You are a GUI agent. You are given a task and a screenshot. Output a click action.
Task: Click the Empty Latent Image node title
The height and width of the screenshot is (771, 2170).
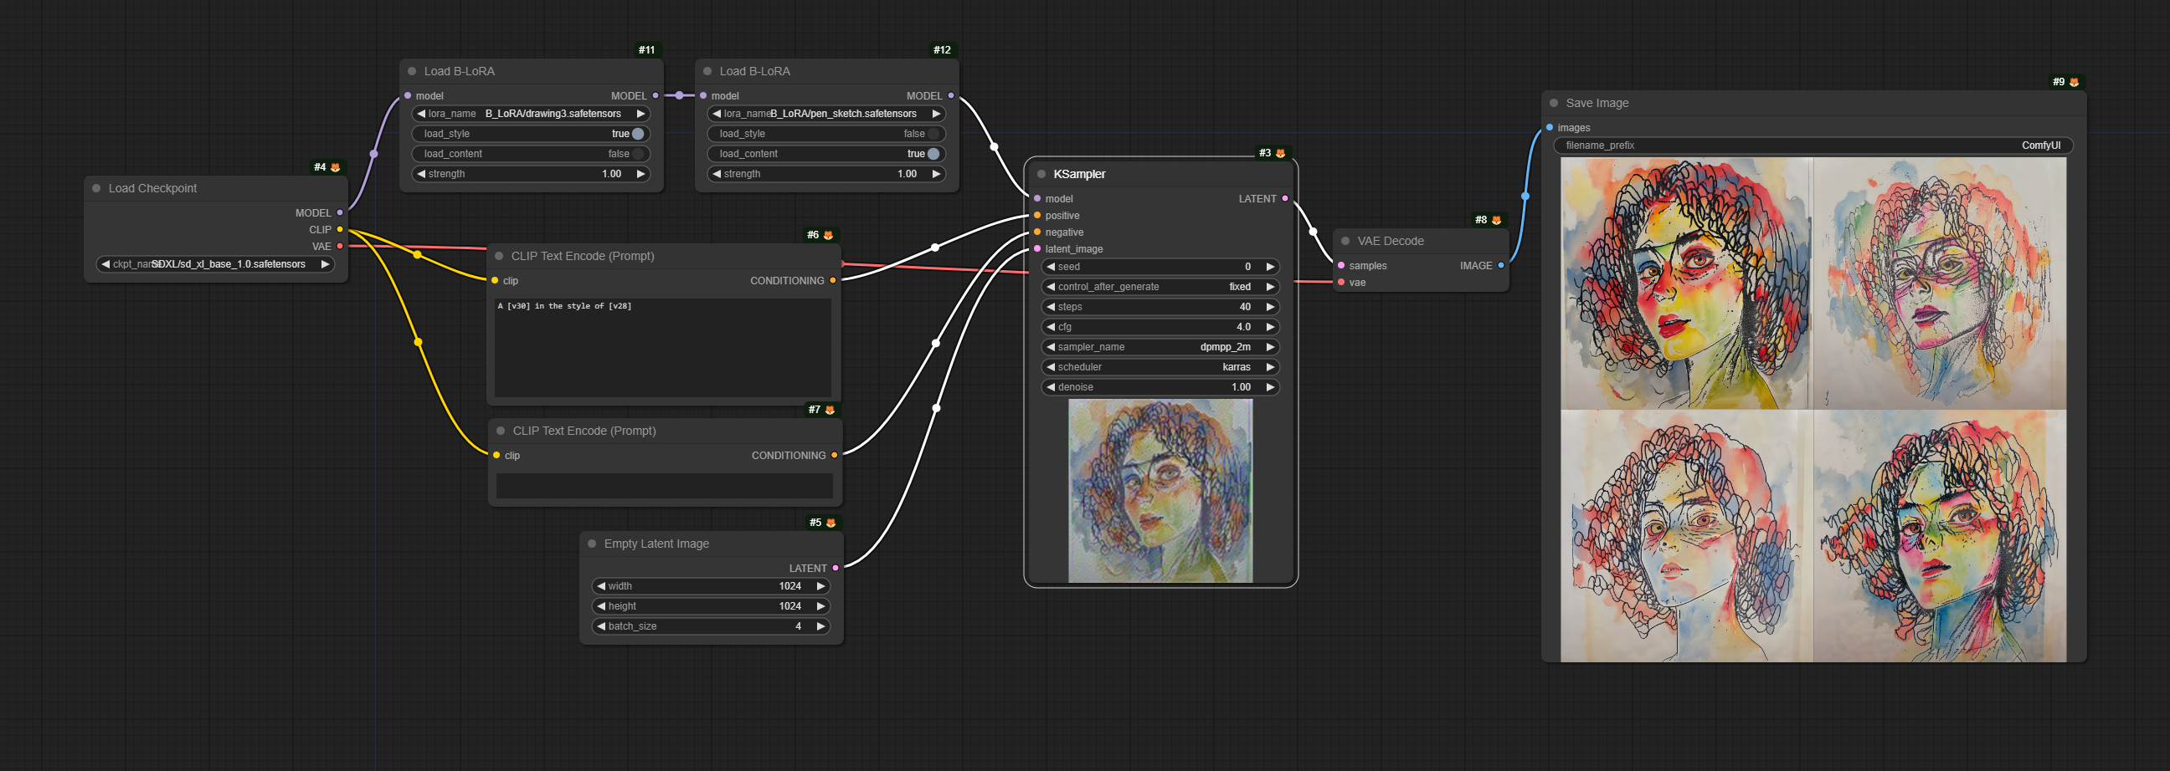tap(656, 544)
